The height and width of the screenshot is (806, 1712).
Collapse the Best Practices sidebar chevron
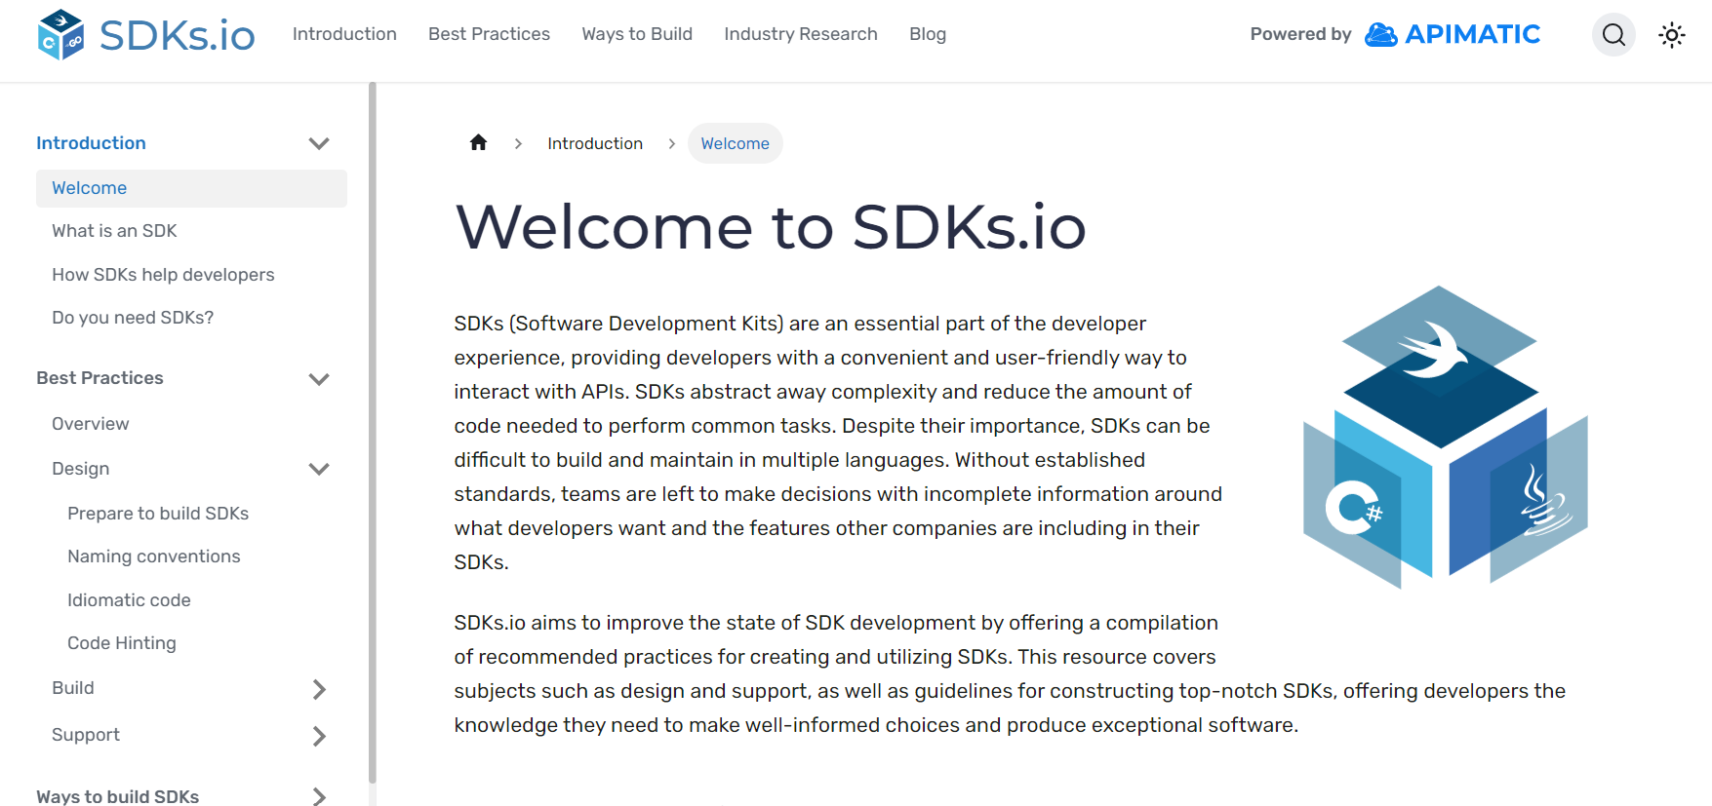(x=319, y=379)
